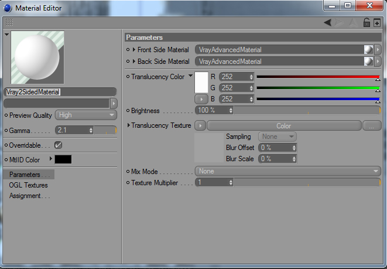Click the ellipsis browse button beside Color

pyautogui.click(x=371, y=126)
